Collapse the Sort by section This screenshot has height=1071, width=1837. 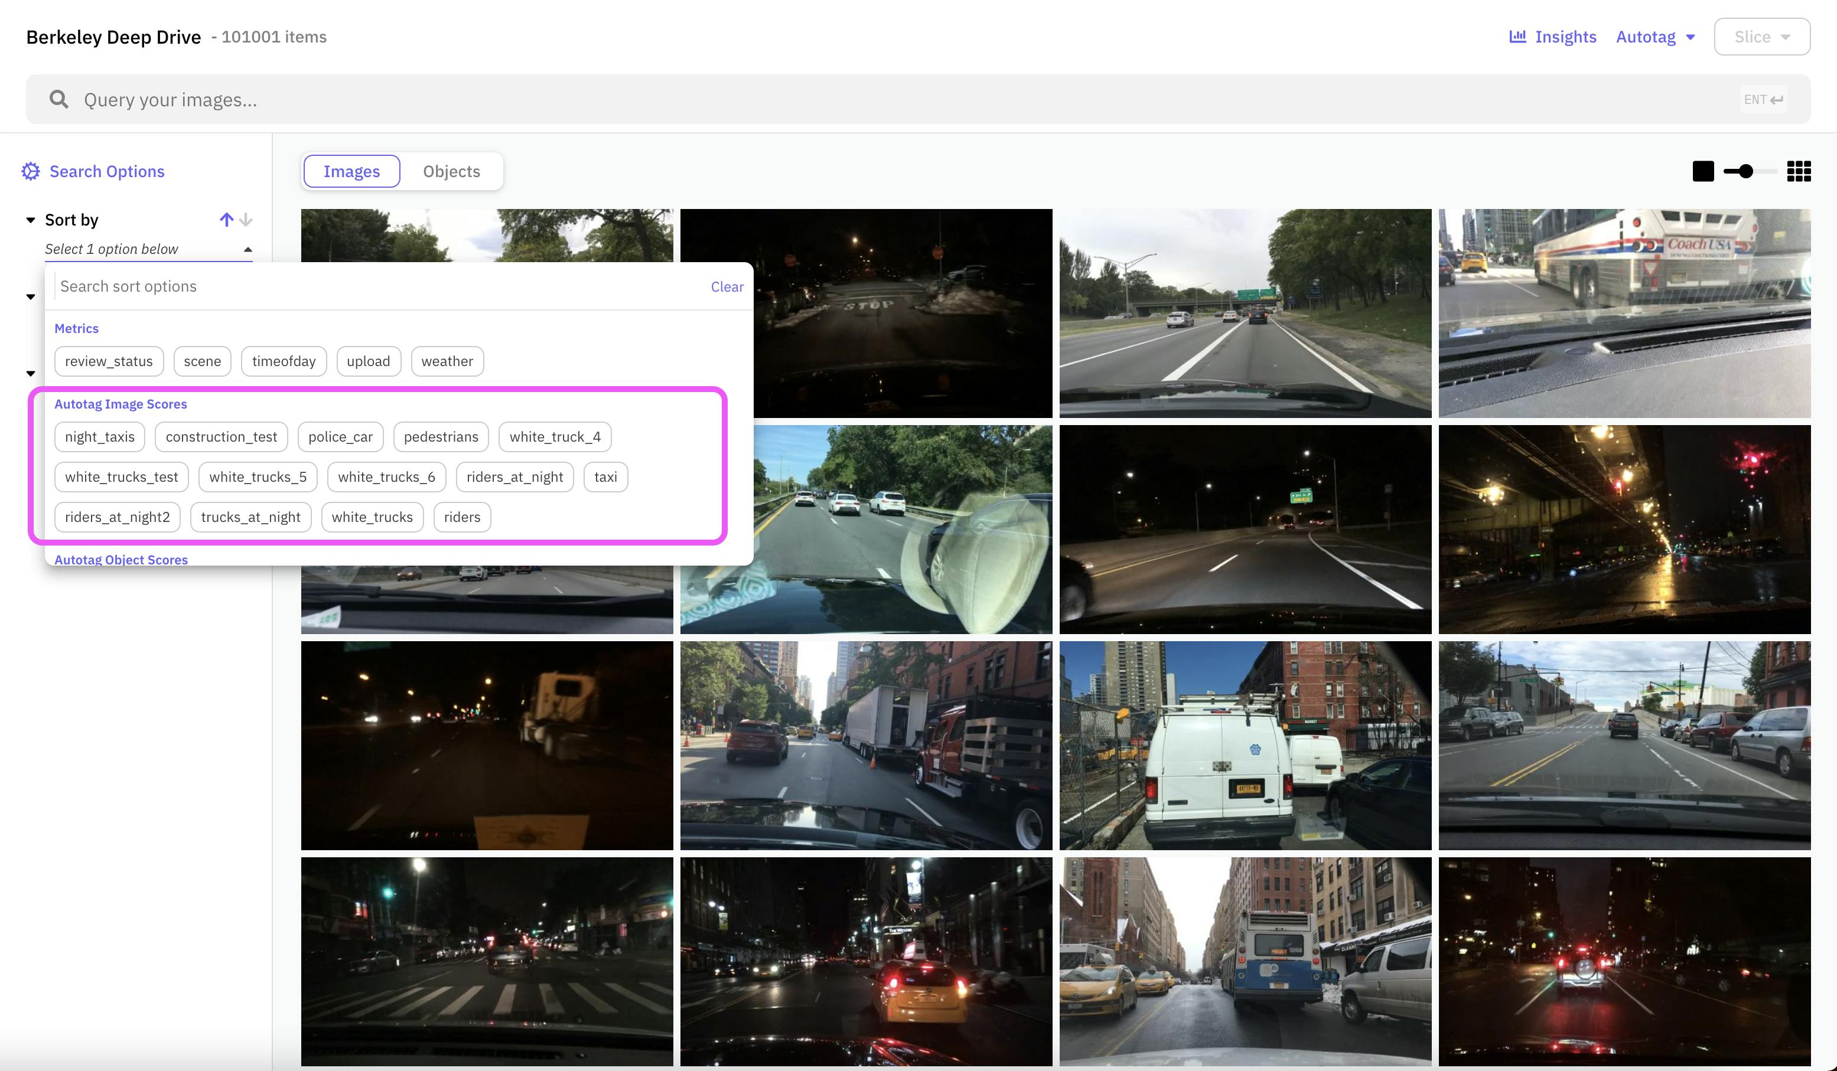(31, 220)
